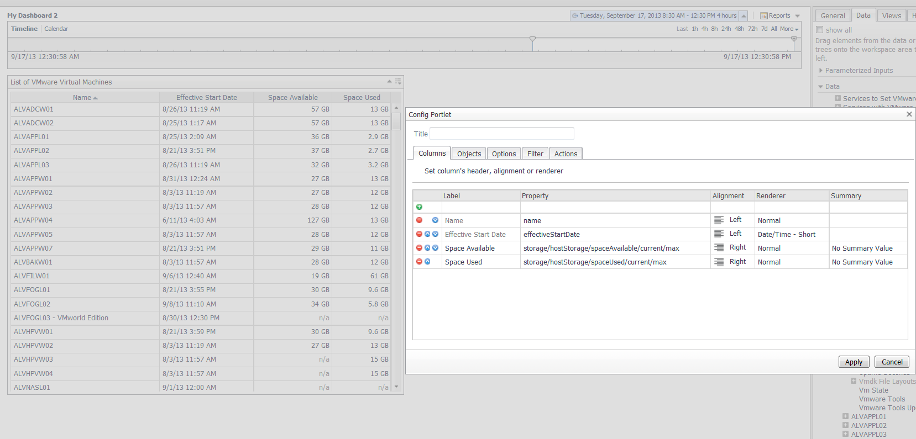Switch to Calendar view
The height and width of the screenshot is (439, 916).
coord(56,29)
